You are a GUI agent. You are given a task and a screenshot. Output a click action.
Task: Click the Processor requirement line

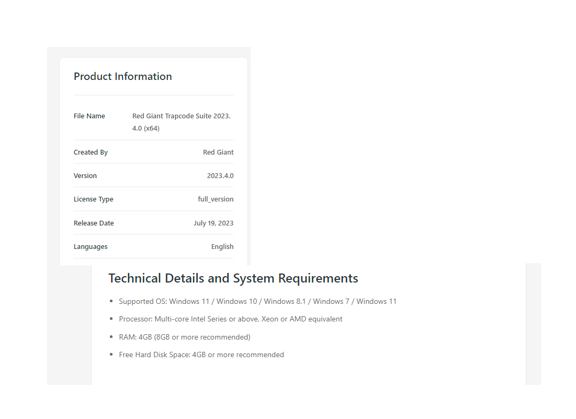(x=230, y=319)
